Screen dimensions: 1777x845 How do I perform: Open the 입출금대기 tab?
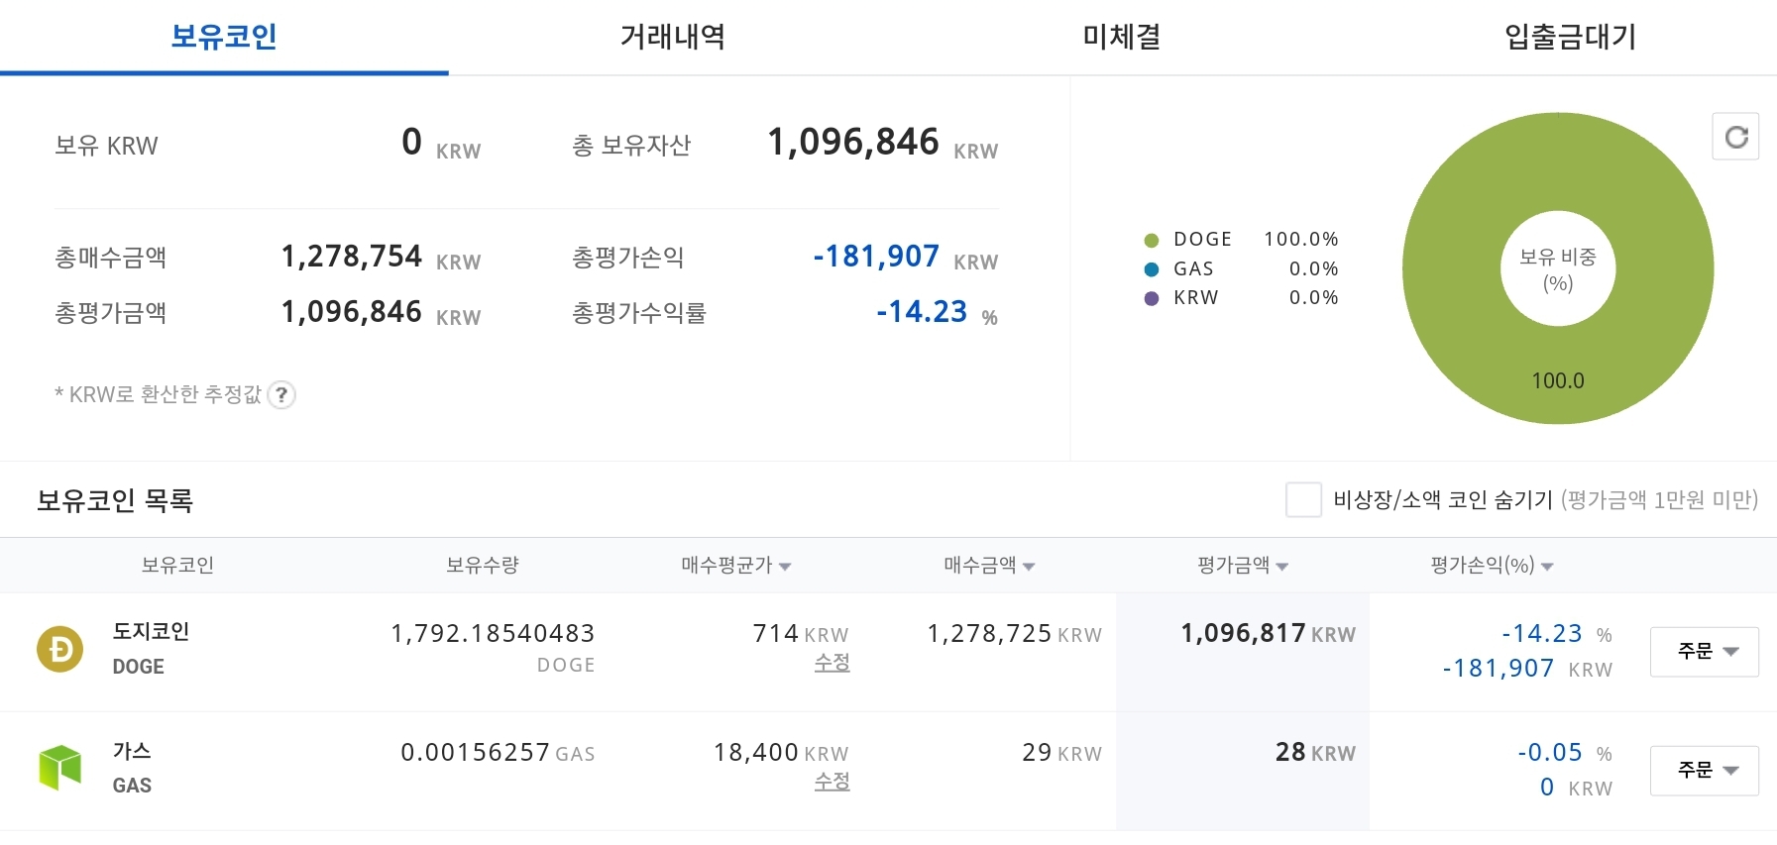(1570, 37)
